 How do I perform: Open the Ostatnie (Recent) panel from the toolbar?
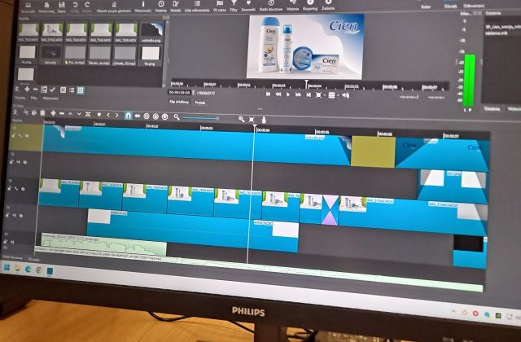pyautogui.click(x=161, y=6)
